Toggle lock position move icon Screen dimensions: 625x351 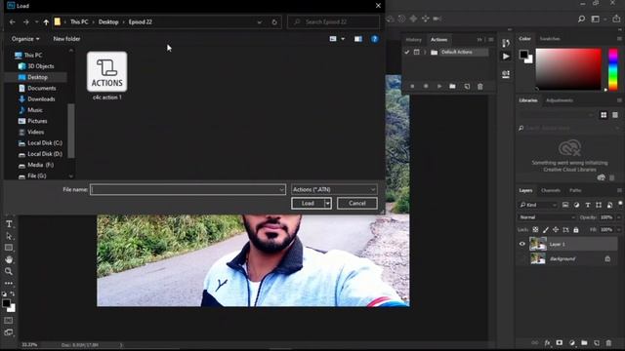(556, 230)
